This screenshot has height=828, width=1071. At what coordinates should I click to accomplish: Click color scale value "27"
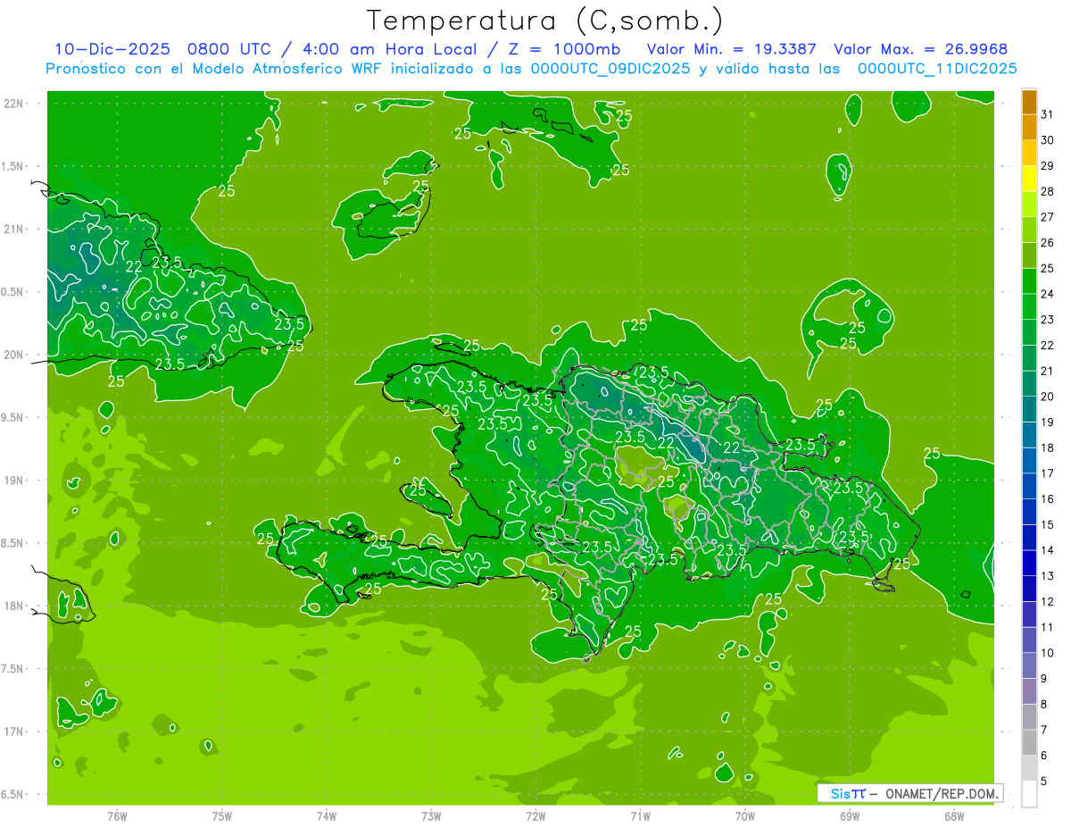(x=1048, y=217)
